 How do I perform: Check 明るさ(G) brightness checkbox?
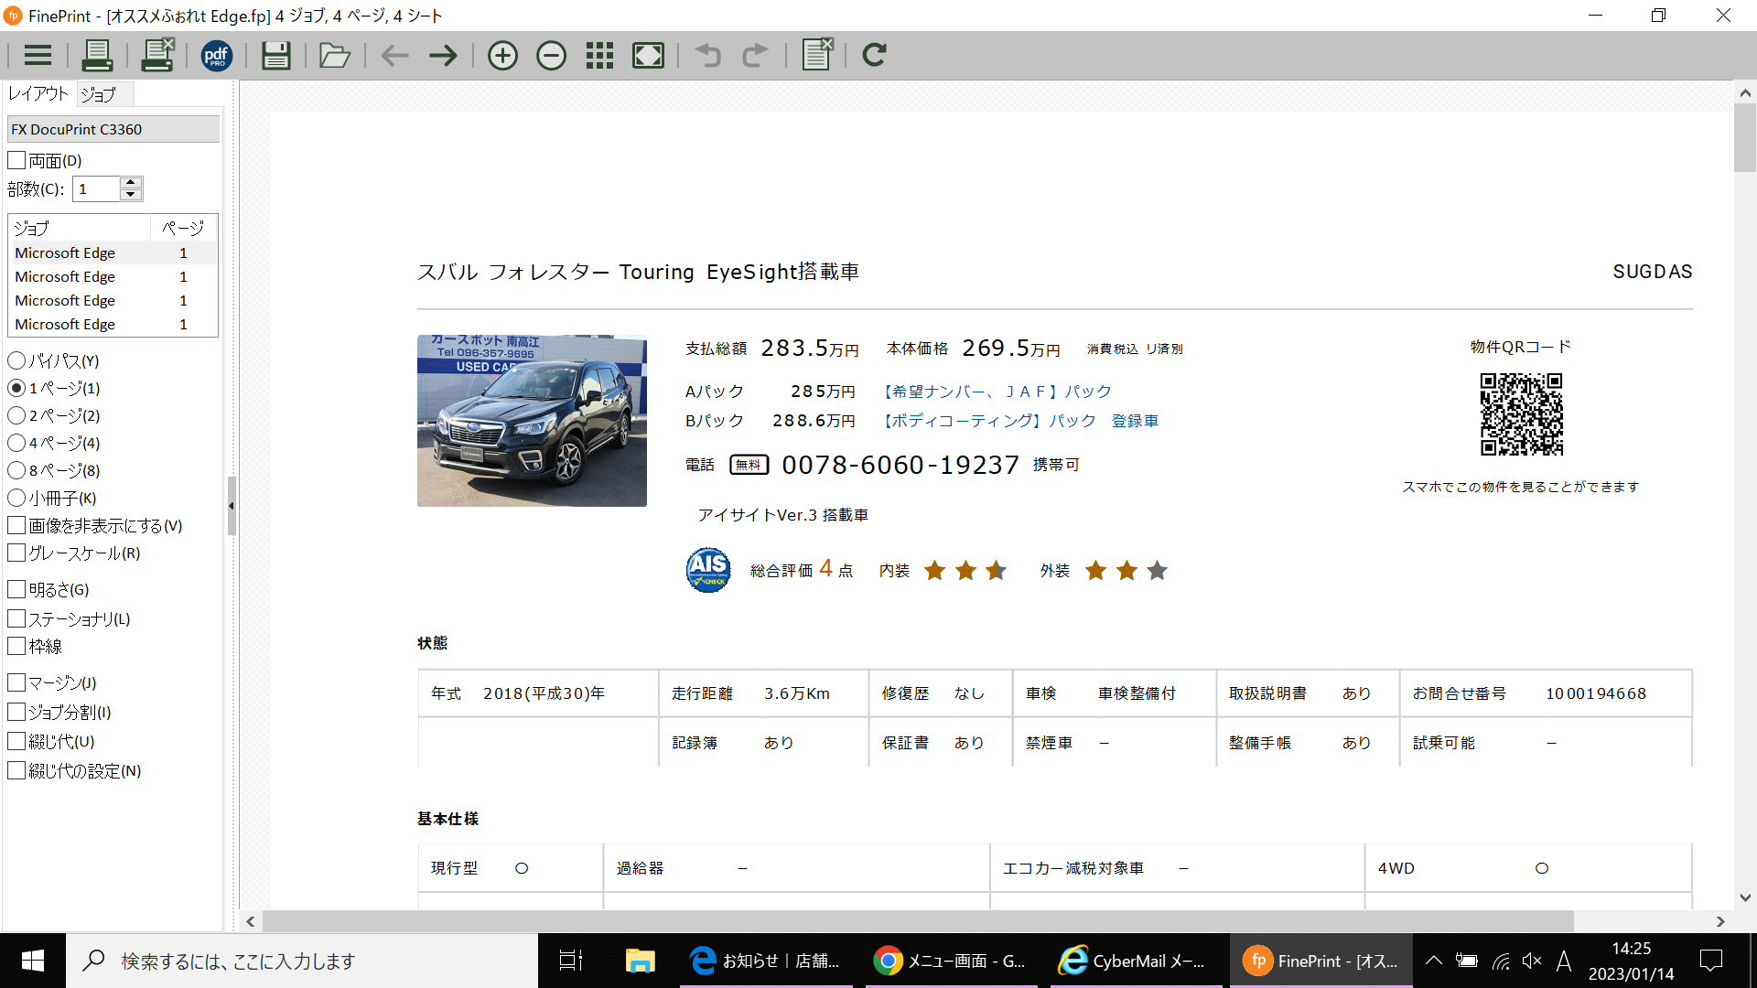pyautogui.click(x=16, y=589)
